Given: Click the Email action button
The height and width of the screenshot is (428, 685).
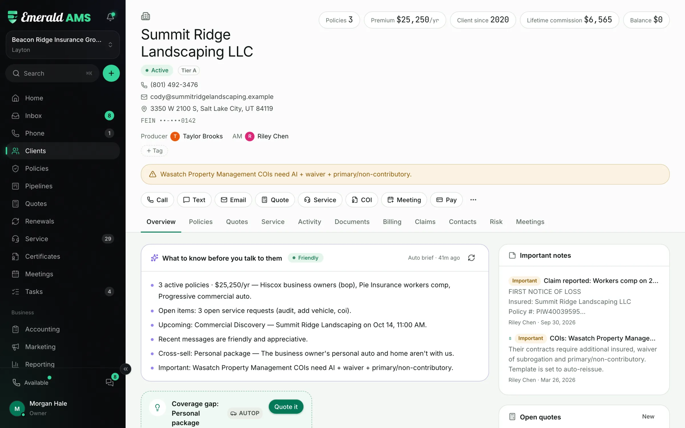Looking at the screenshot, I should pyautogui.click(x=233, y=200).
